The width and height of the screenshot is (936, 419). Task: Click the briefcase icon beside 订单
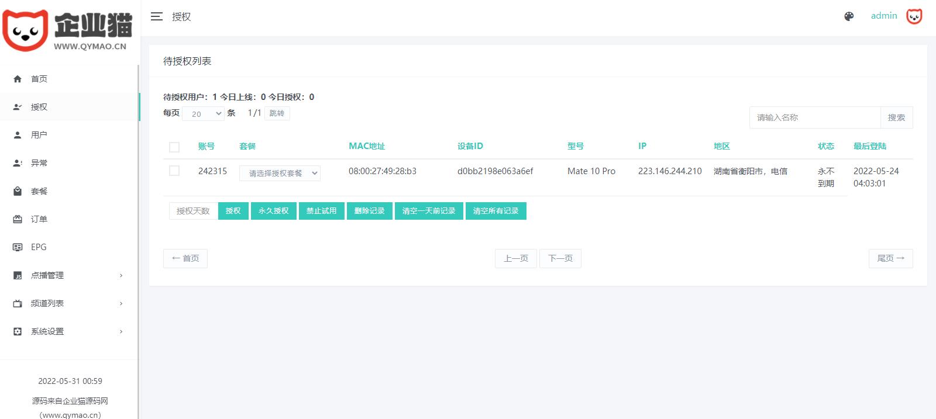point(18,219)
